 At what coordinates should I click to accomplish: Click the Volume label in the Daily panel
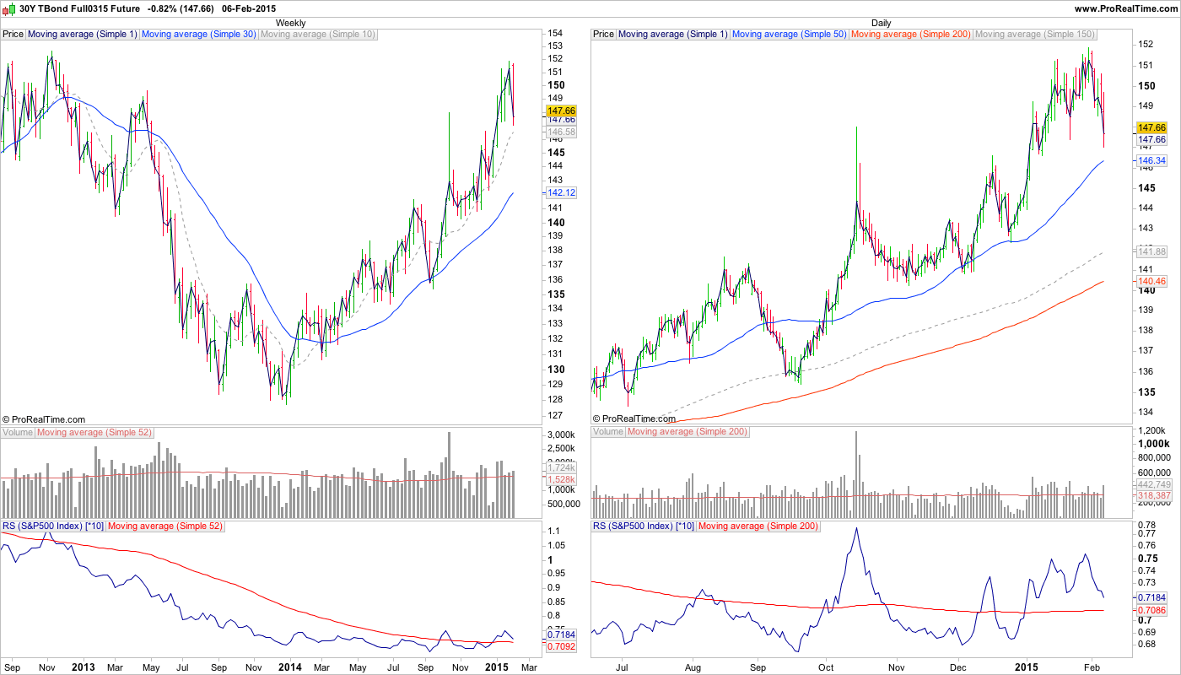tap(608, 432)
